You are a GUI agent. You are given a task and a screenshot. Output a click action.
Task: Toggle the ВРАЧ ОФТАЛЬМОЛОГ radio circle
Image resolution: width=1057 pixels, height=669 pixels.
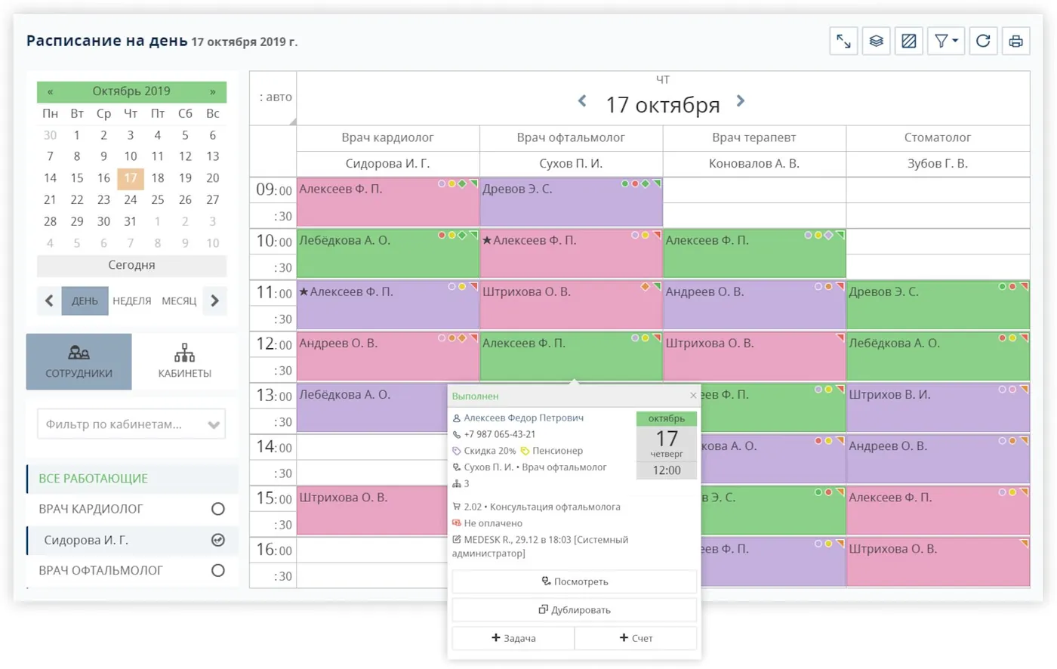[x=218, y=571]
